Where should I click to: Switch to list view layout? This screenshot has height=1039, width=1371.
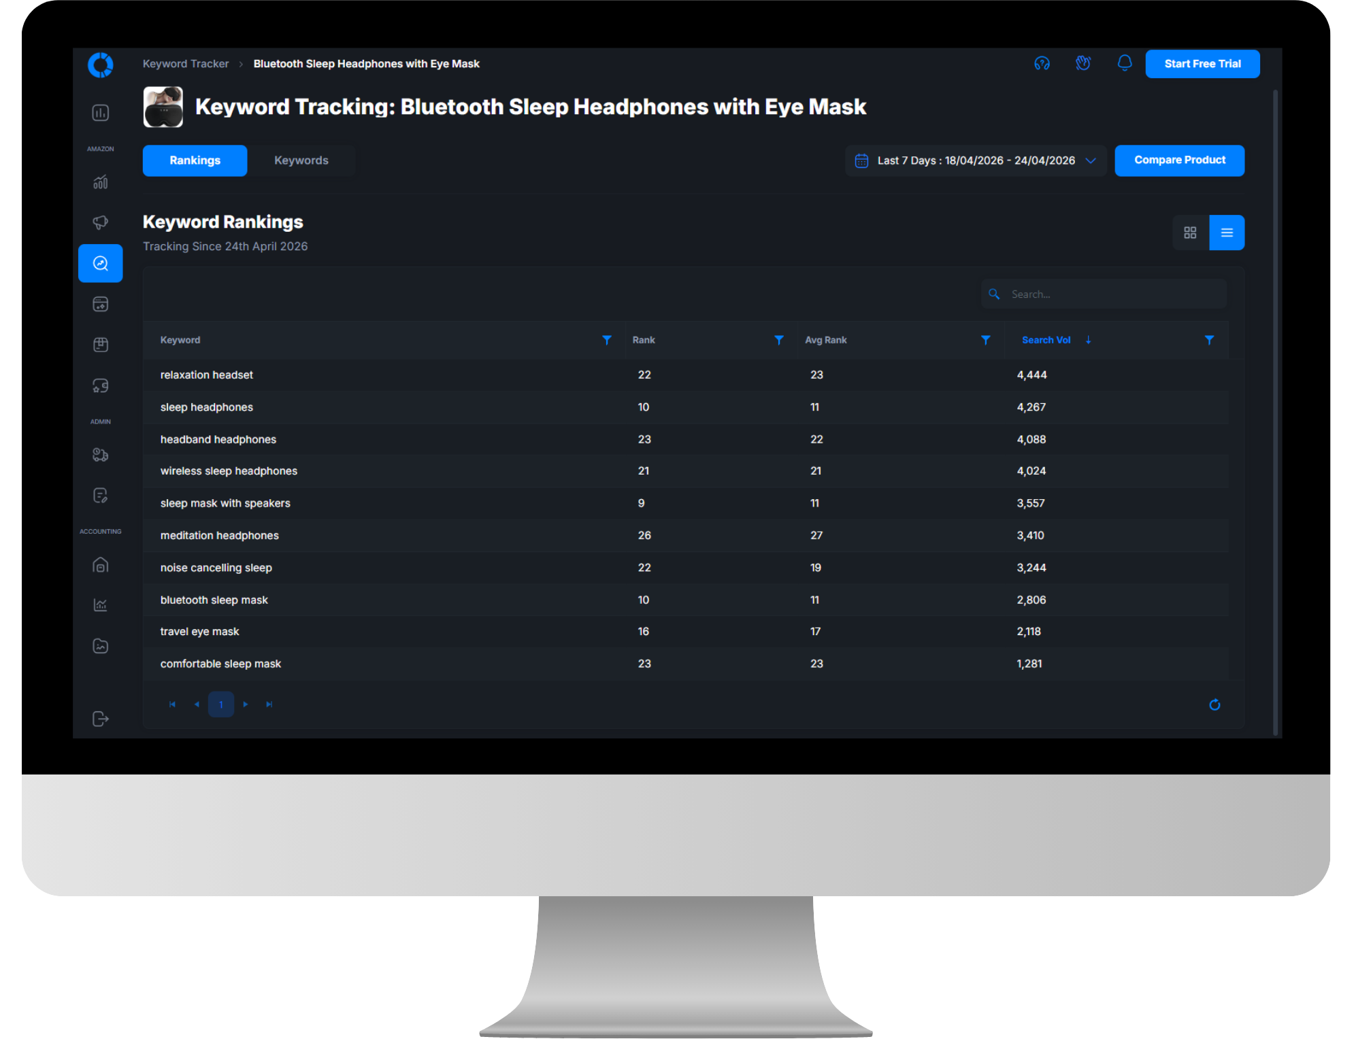(1227, 233)
